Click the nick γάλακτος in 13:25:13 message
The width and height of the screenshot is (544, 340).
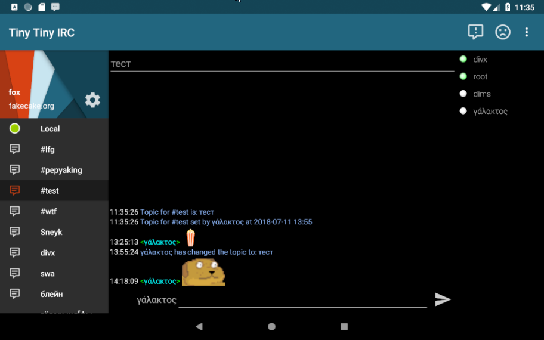pyautogui.click(x=160, y=242)
